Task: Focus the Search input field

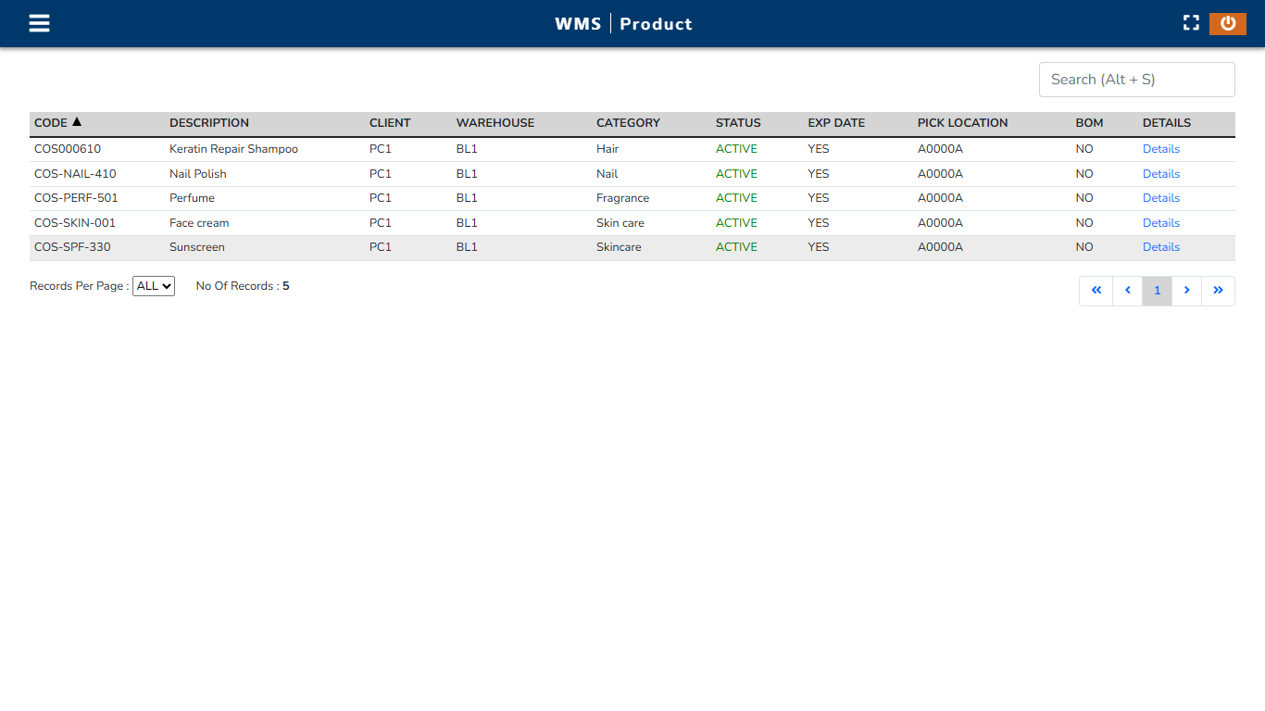Action: (x=1136, y=80)
